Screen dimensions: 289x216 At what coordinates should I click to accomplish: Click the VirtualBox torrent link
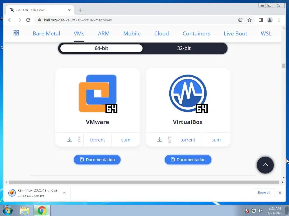pos(188,140)
